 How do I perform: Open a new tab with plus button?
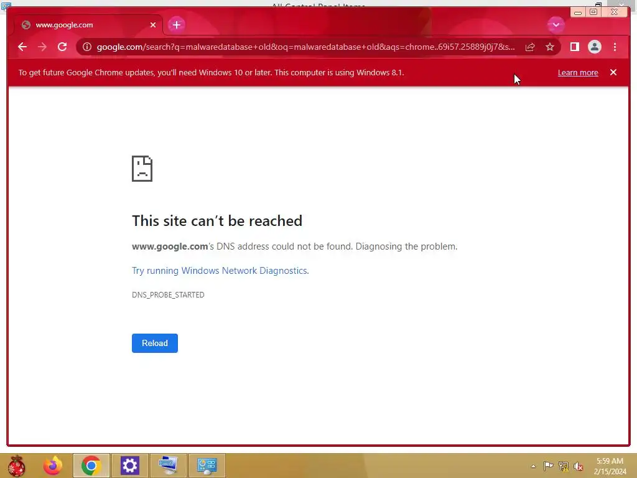tap(176, 25)
